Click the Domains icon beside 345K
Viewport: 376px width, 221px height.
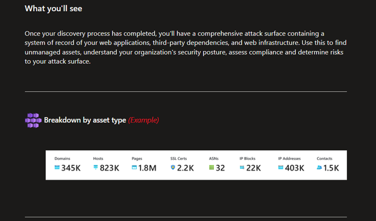[57, 167]
